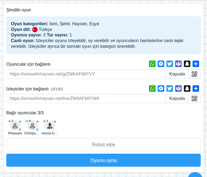Click the 'Şimdiki oyun' heading

[x=19, y=10]
